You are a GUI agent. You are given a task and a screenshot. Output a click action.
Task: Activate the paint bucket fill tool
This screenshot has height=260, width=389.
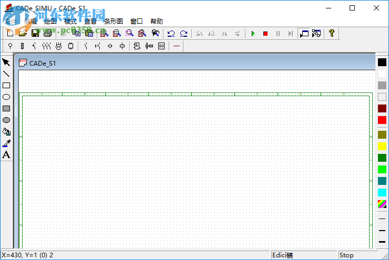click(6, 131)
